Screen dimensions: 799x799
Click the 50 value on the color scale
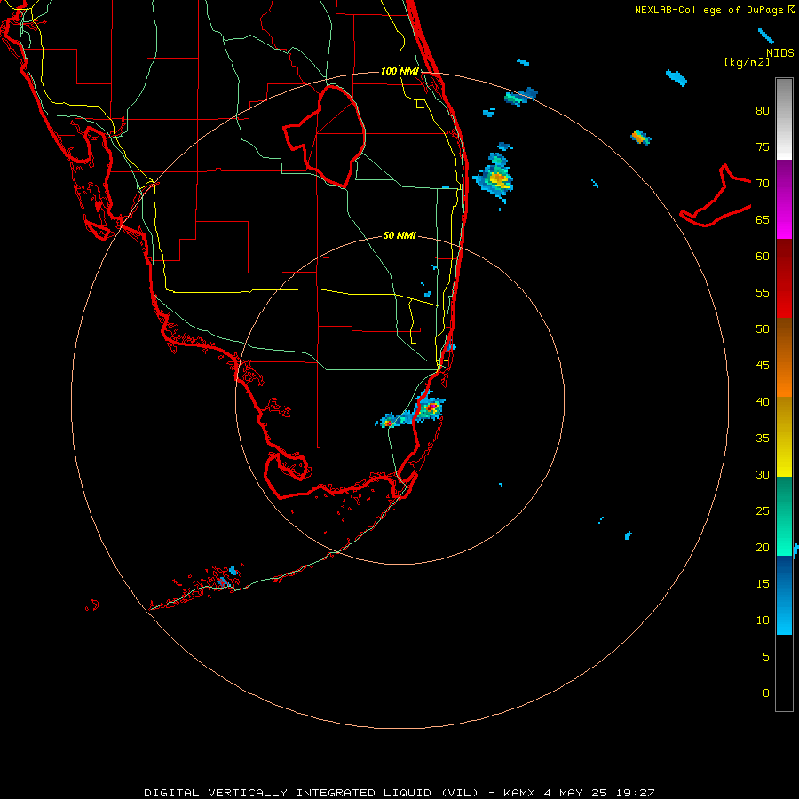coord(763,329)
